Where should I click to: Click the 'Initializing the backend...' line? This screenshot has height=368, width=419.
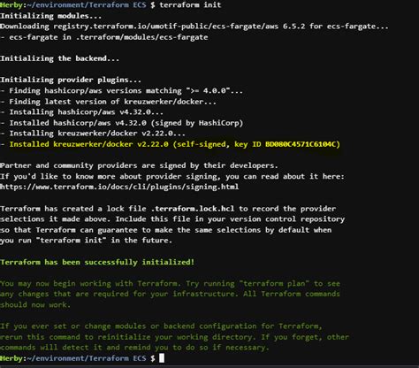[59, 58]
